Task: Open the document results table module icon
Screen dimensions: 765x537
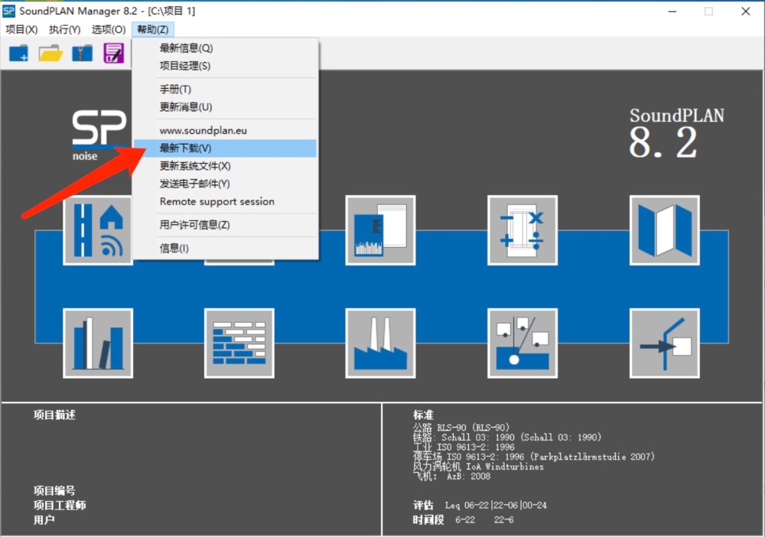Action: 380,230
